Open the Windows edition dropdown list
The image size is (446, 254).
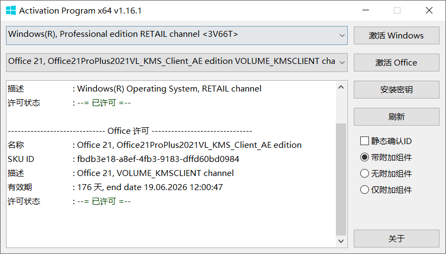[177, 36]
